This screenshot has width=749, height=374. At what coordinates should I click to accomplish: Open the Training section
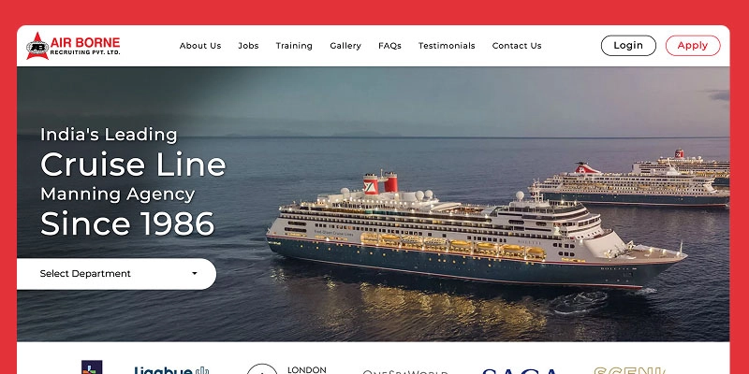pyautogui.click(x=294, y=46)
